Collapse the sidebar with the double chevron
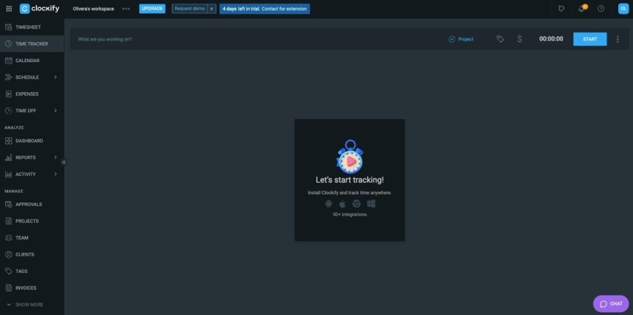This screenshot has height=315, width=633. coord(64,162)
